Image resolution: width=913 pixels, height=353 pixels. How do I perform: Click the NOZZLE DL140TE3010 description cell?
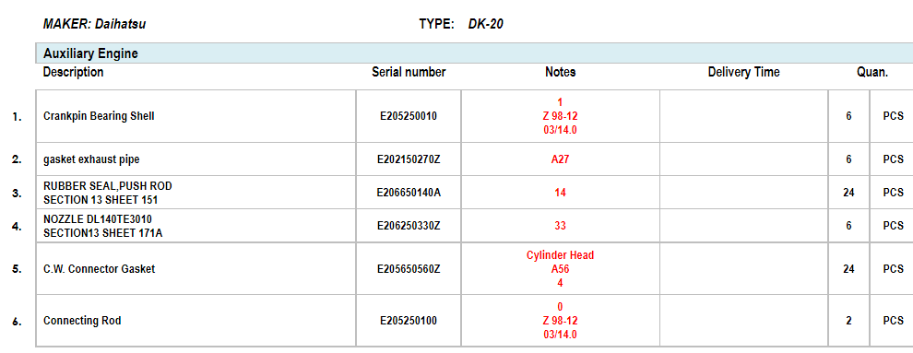[x=196, y=226]
